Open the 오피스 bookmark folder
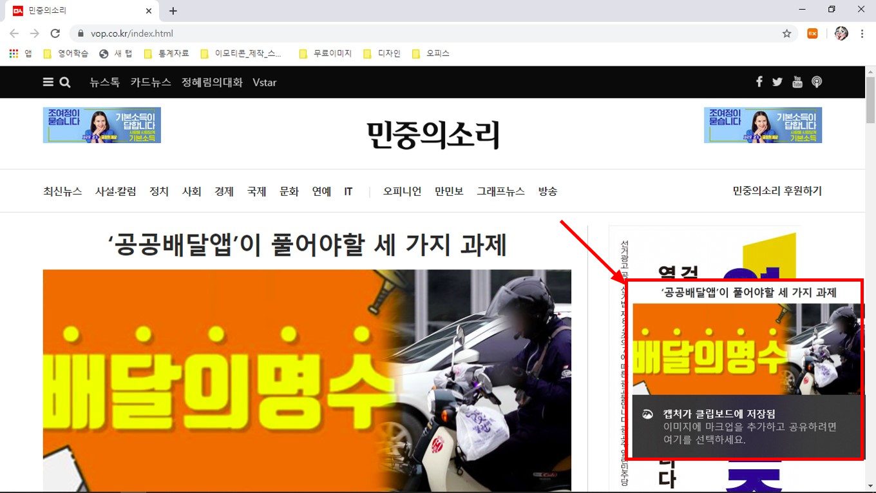The image size is (876, 493). click(430, 53)
